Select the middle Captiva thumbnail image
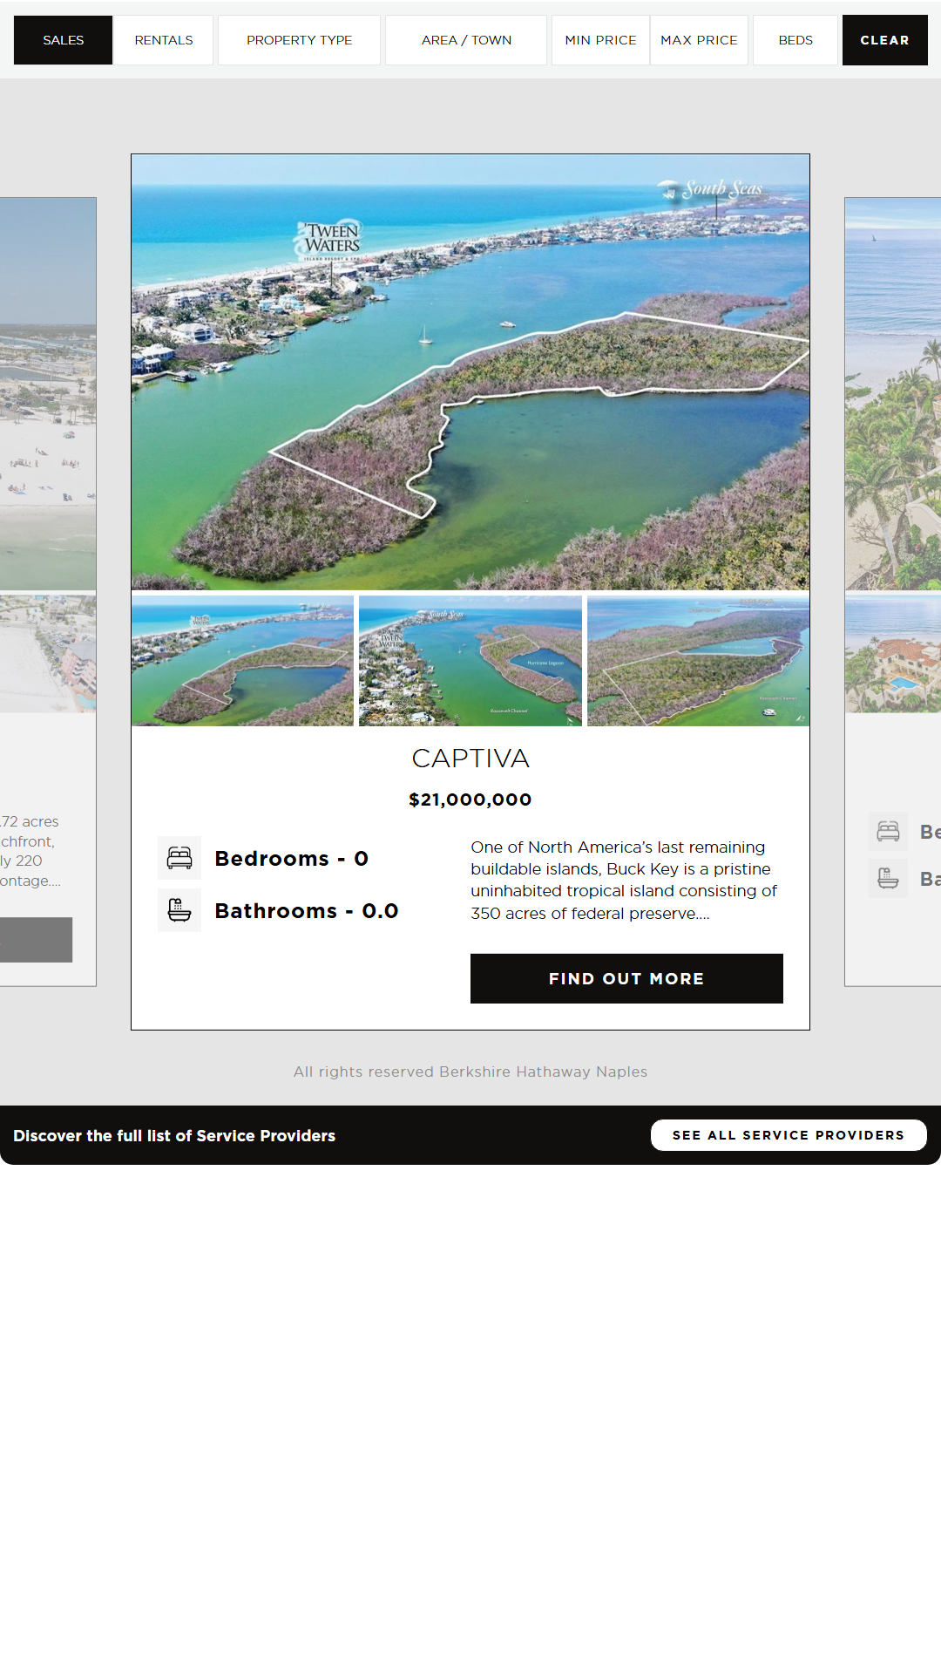 [470, 661]
